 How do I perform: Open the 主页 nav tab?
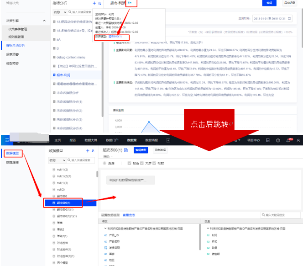coord(57,140)
